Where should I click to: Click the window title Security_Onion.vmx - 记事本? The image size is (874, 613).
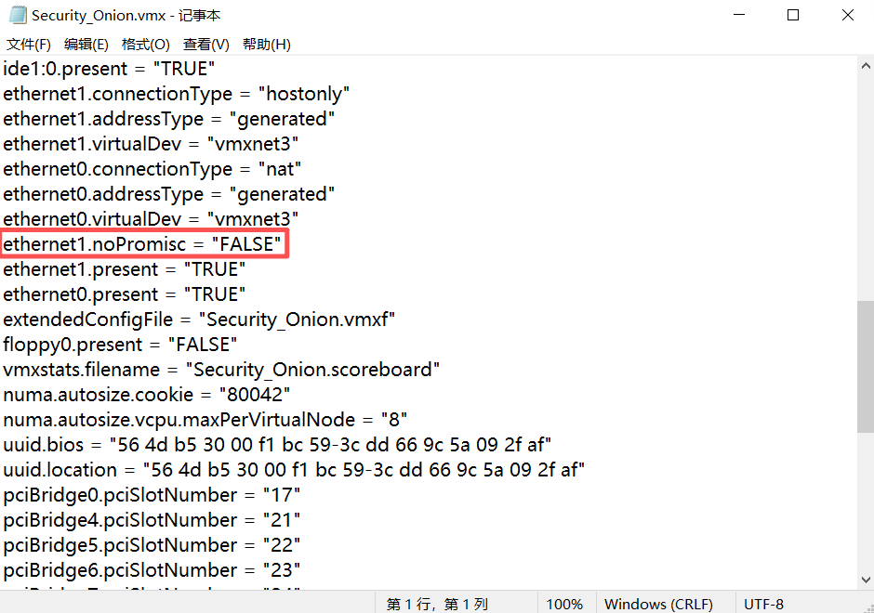point(126,15)
